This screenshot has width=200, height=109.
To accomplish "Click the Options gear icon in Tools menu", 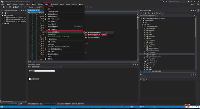I will pos(45,59).
